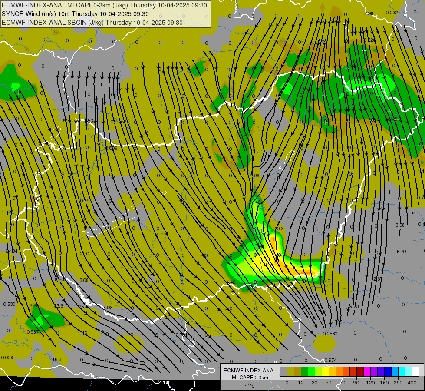
Task: Click the dark green legend swatch after 12
Action: 304,372
